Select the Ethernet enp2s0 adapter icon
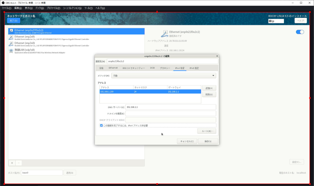 click(11, 37)
